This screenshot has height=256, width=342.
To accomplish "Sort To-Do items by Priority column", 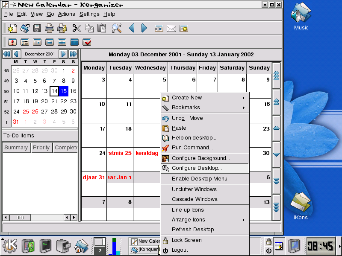I will (x=41, y=148).
